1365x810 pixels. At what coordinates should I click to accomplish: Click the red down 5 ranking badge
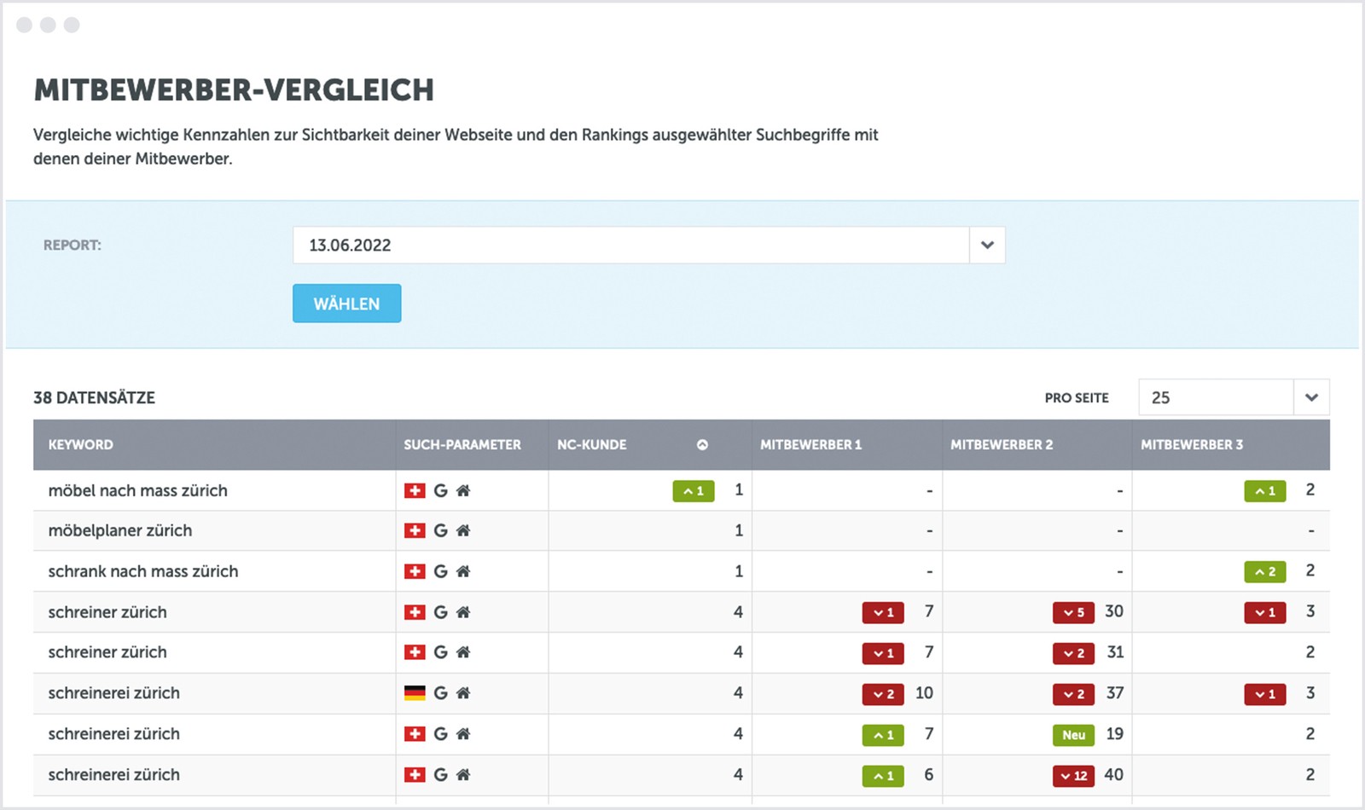(1073, 612)
